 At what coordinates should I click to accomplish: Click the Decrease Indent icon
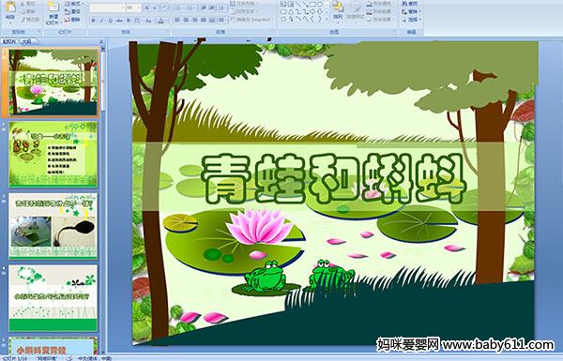[x=204, y=8]
